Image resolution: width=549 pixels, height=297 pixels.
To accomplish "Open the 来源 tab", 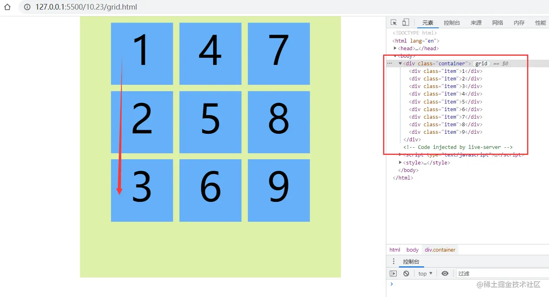I will pyautogui.click(x=476, y=23).
